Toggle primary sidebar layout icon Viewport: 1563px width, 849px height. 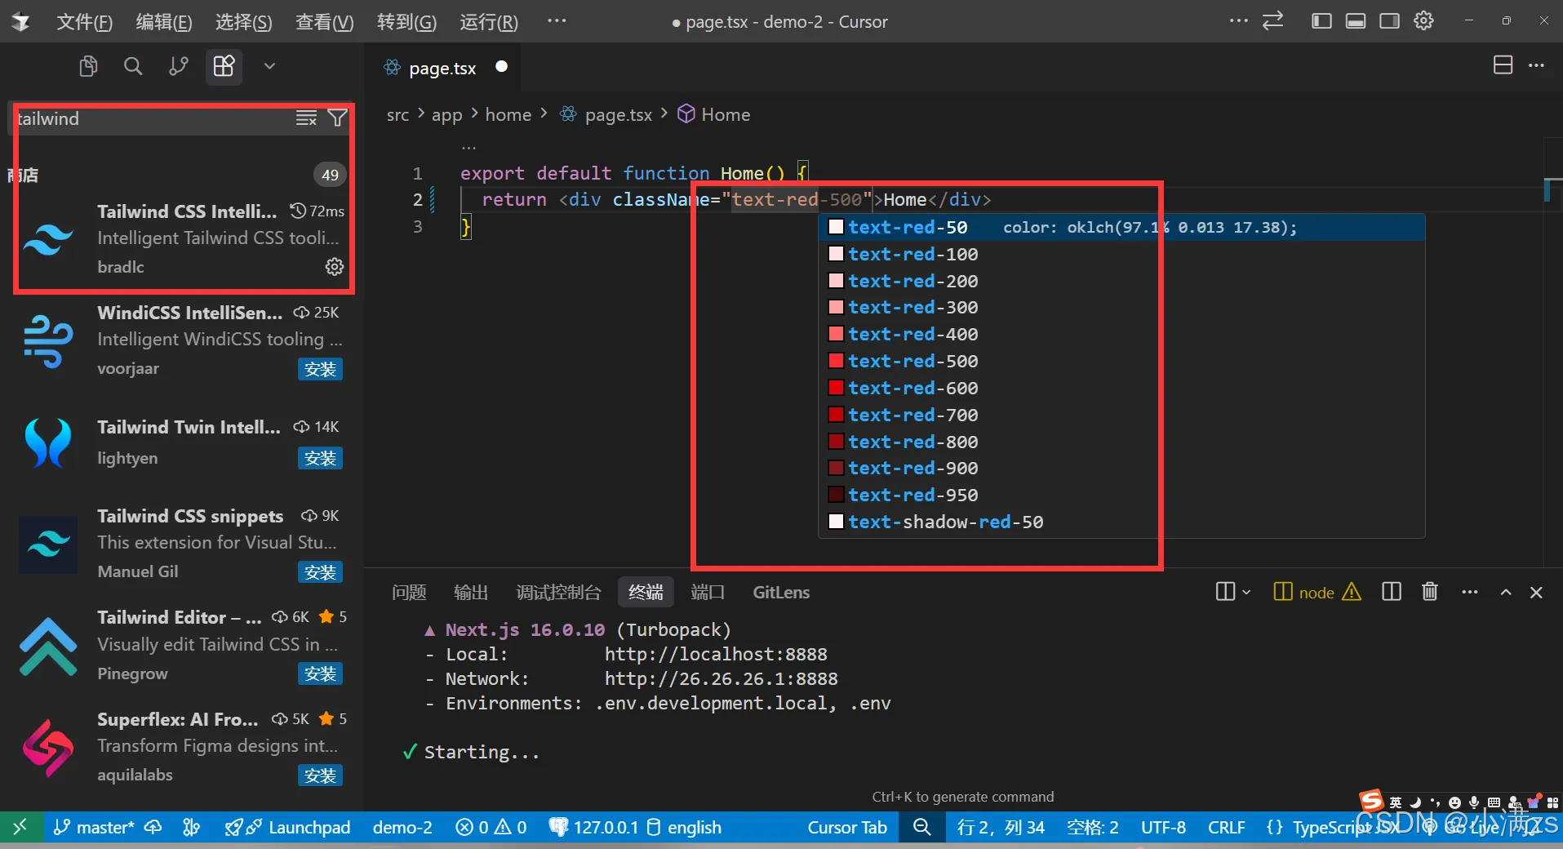tap(1321, 21)
